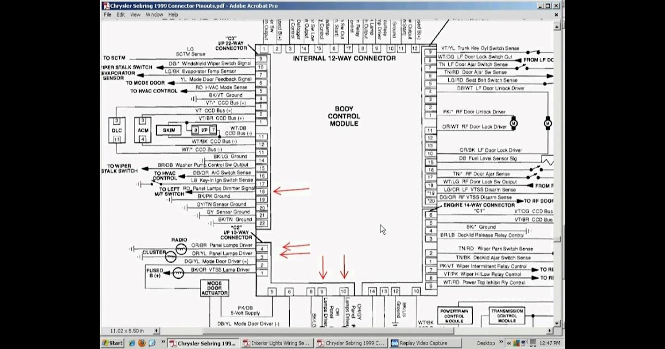Switch to 'Chrysler Sebring 1999 C...' taskbar window

tap(350, 343)
